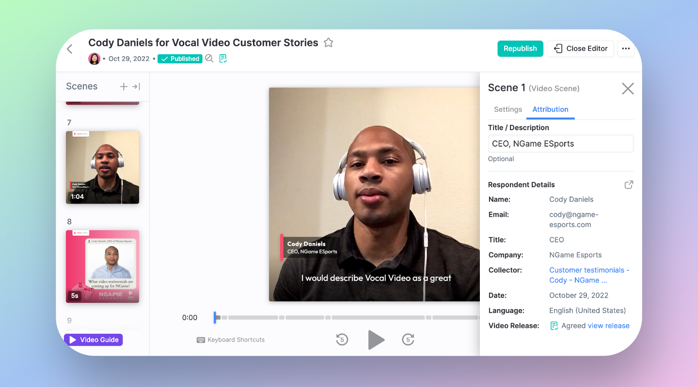Image resolution: width=698 pixels, height=387 pixels.
Task: Click the Published status badge
Action: coord(180,59)
